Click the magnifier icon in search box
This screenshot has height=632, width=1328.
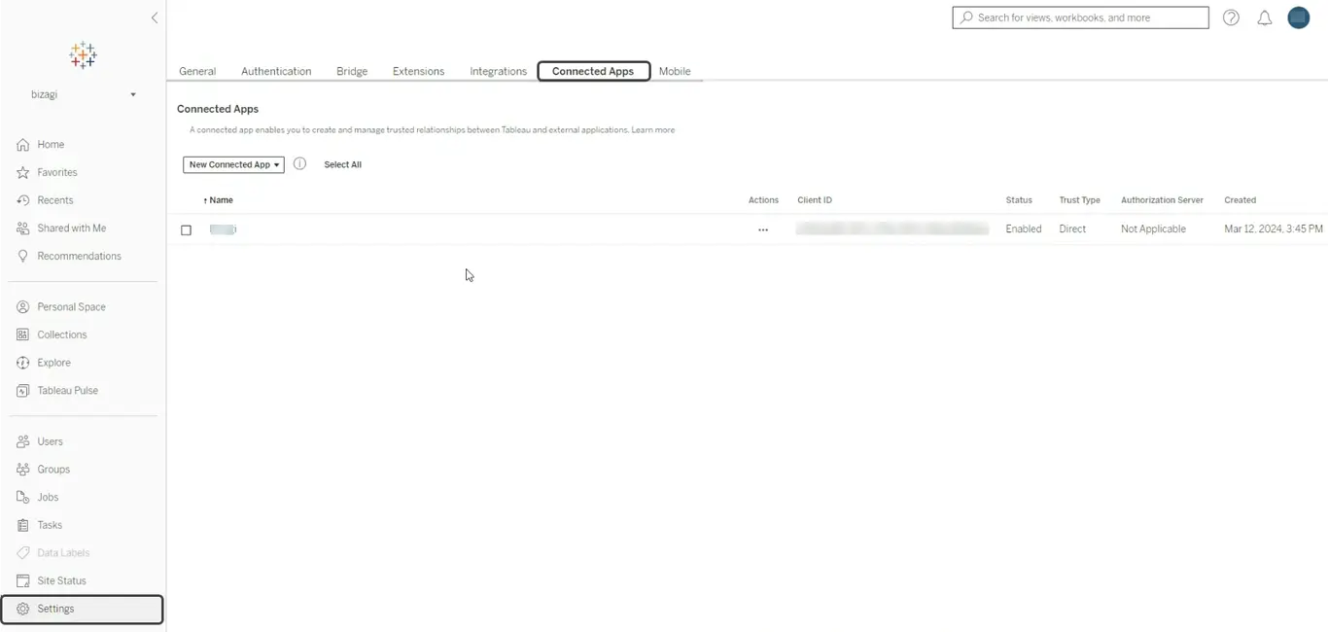pos(966,18)
